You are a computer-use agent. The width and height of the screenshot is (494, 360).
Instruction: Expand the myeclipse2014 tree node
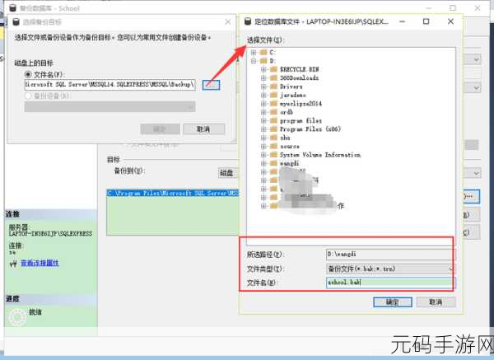pyautogui.click(x=263, y=104)
